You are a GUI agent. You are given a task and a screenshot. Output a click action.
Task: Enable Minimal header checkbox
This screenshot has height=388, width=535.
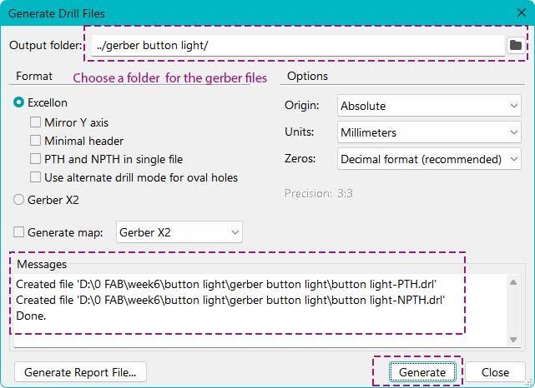click(x=35, y=141)
